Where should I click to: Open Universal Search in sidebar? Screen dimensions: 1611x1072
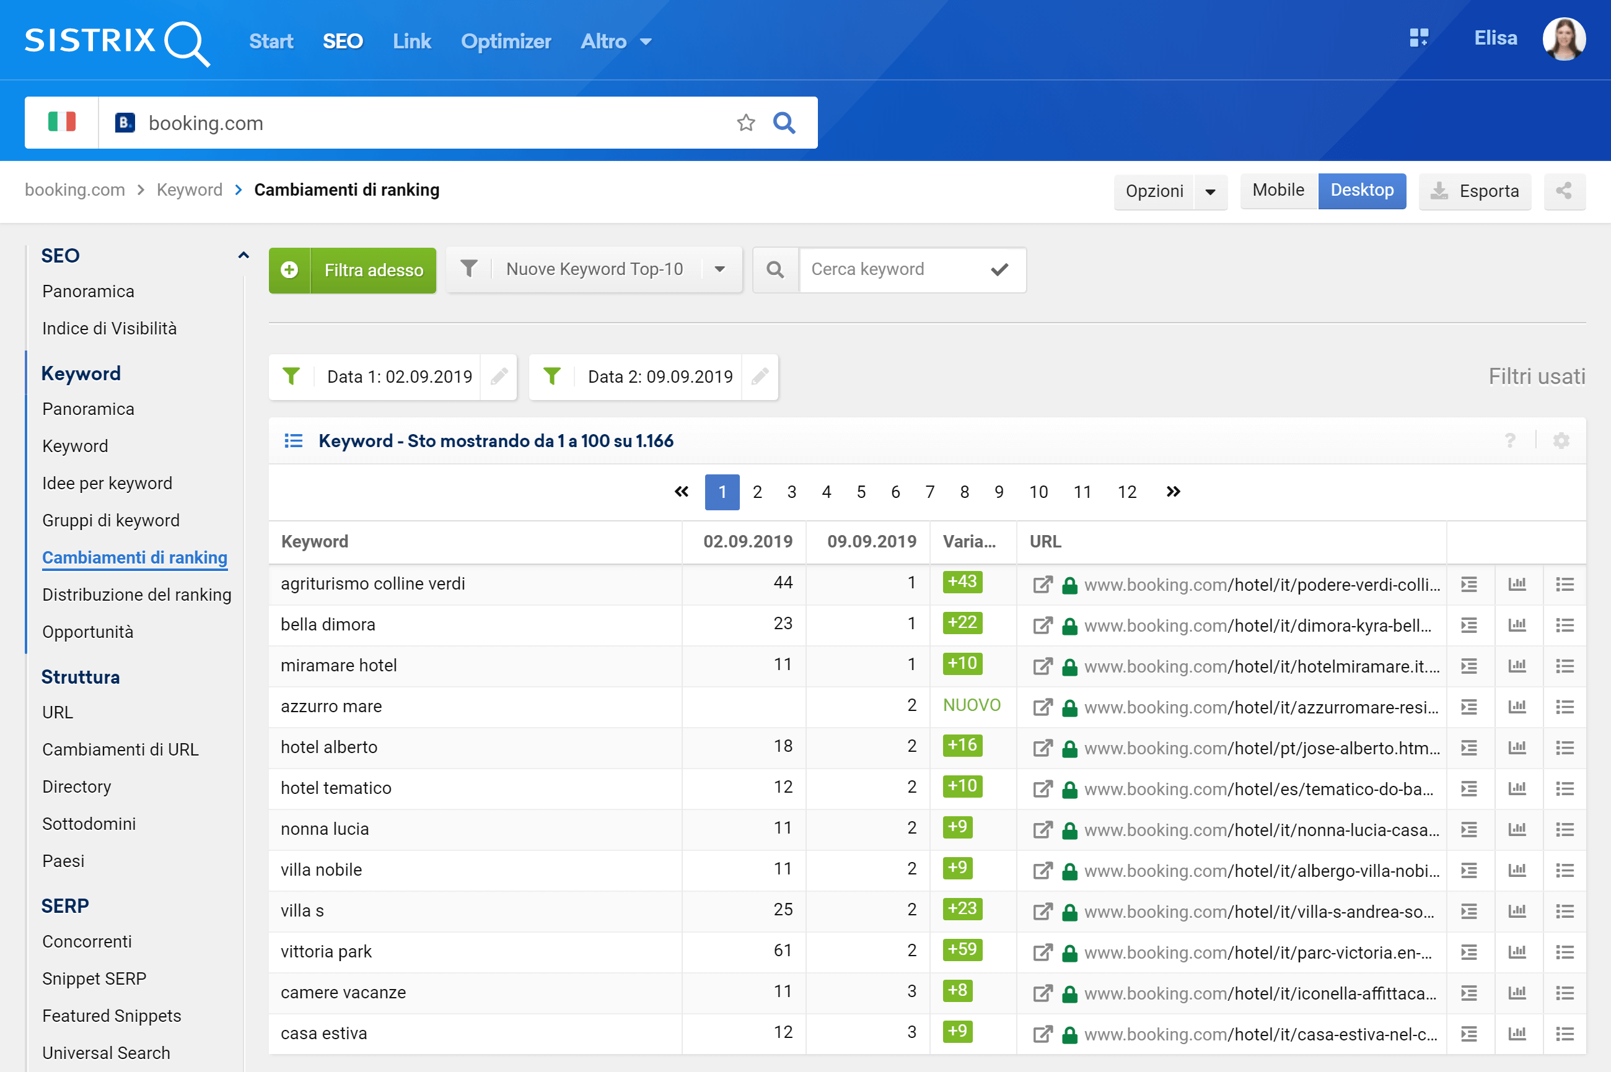[106, 1053]
